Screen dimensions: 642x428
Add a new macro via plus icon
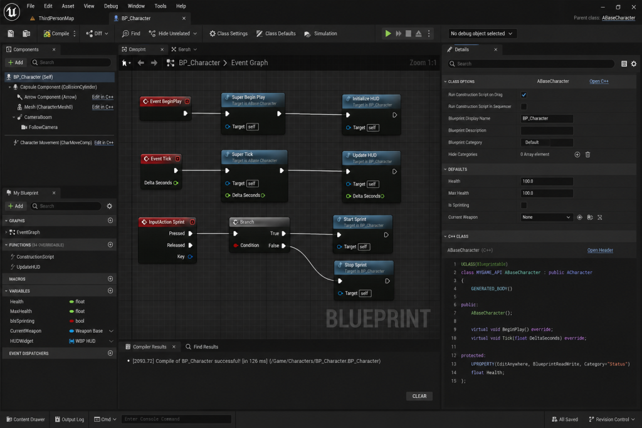click(x=110, y=279)
